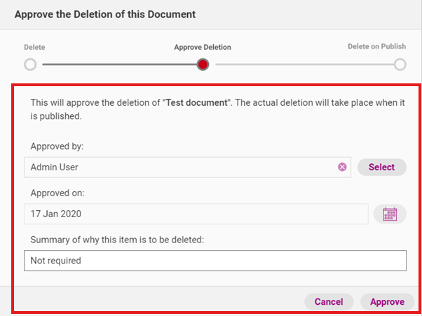Click the Delete on Publish step circle

[400, 64]
